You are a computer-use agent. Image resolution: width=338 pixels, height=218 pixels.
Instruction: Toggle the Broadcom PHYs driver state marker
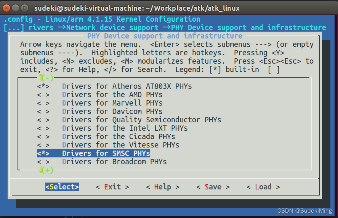(43, 162)
